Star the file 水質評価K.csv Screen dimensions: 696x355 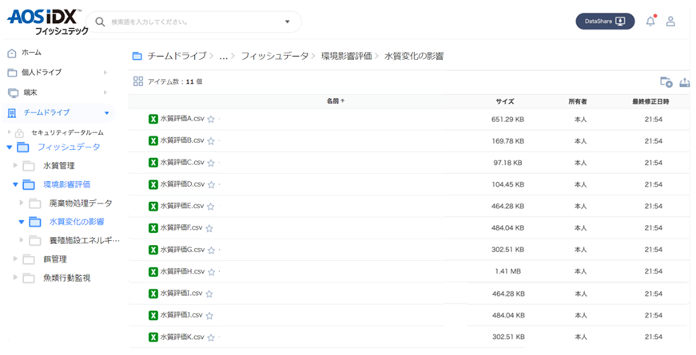point(211,337)
